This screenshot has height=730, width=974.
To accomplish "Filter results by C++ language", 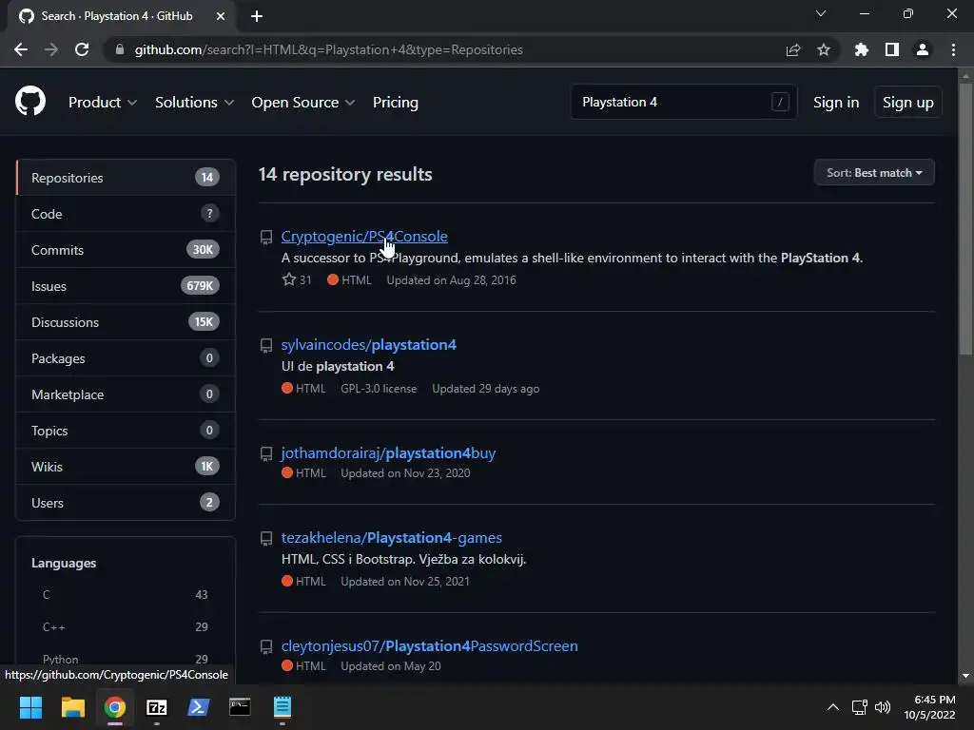I will pos(125,627).
